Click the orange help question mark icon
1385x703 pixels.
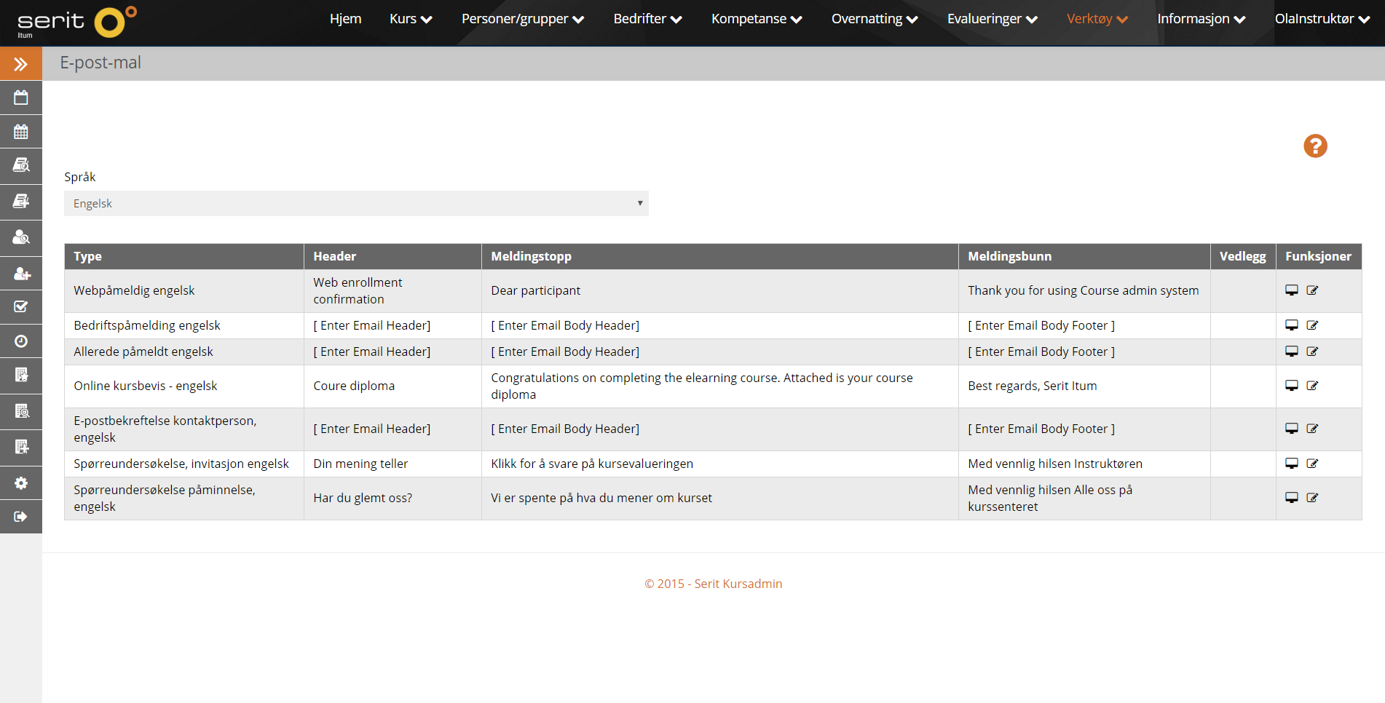[x=1315, y=146]
